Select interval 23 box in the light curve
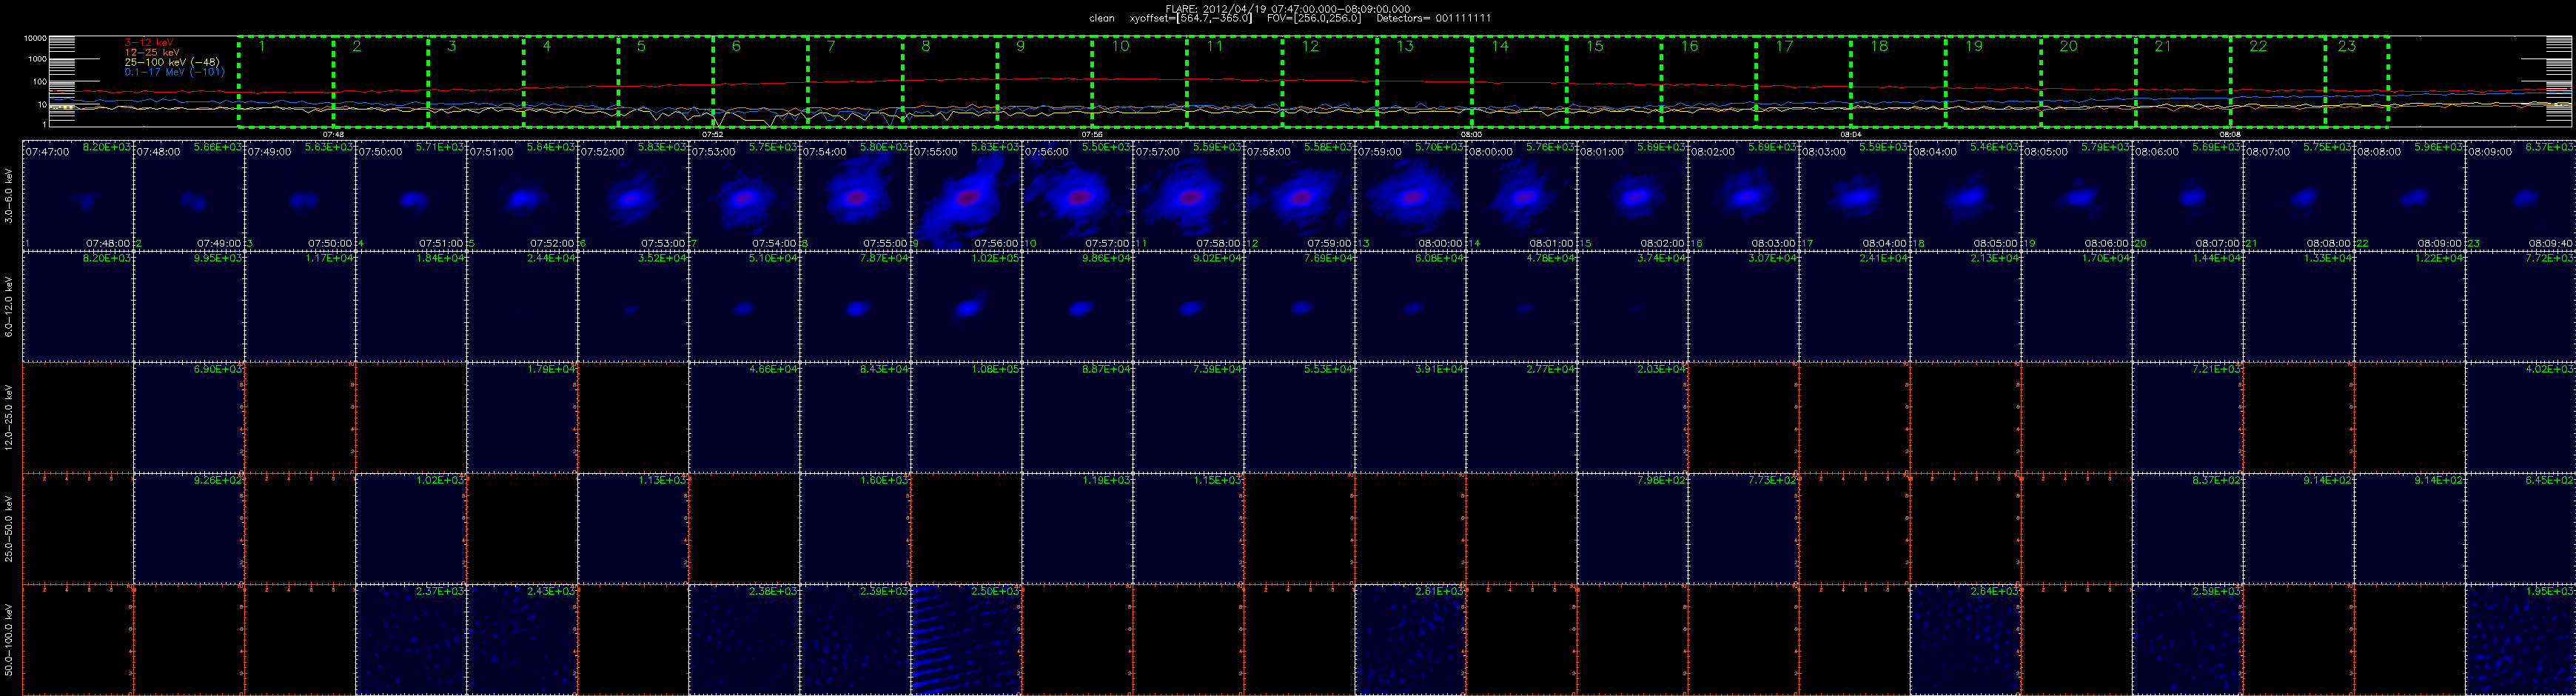The image size is (2576, 696). pos(2356,82)
